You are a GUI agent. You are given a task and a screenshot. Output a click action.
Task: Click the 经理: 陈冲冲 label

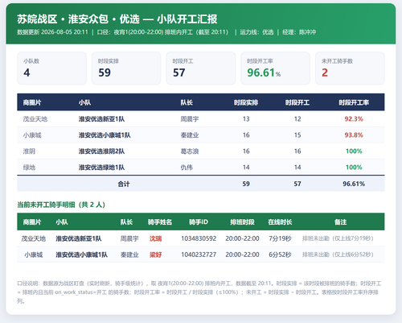[299, 32]
